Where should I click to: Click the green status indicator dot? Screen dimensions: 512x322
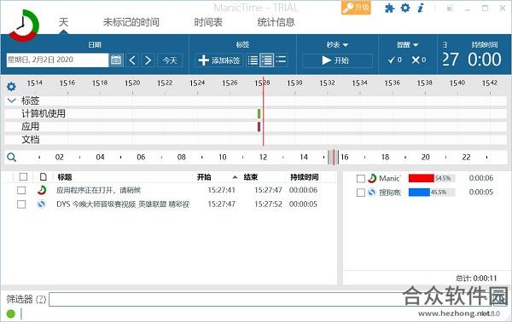(11, 313)
